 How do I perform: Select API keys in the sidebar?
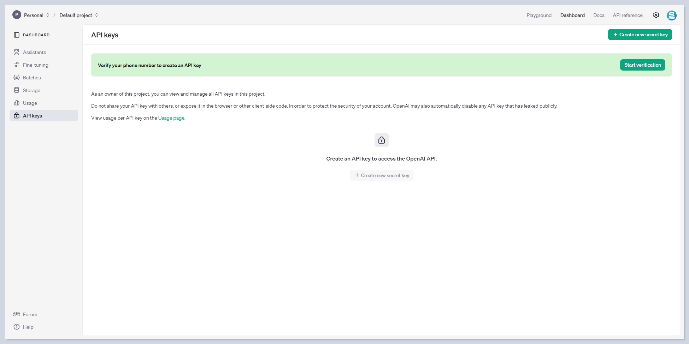33,116
